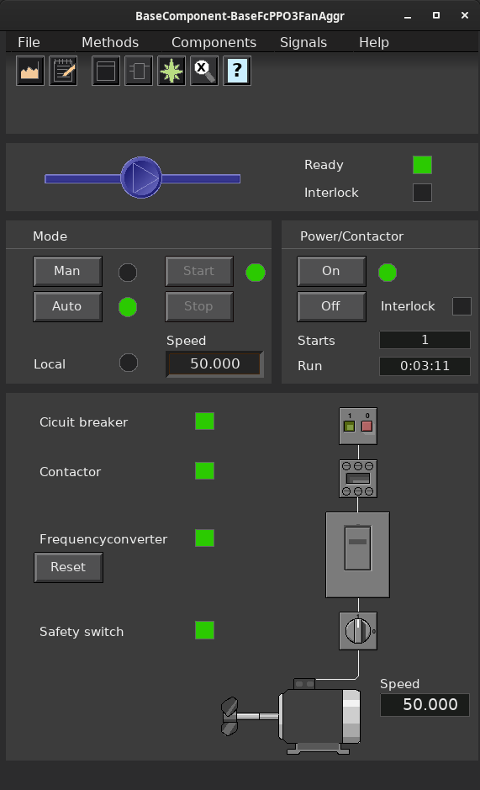
Task: Click the safety switch rotary knob graphic
Action: 358,631
